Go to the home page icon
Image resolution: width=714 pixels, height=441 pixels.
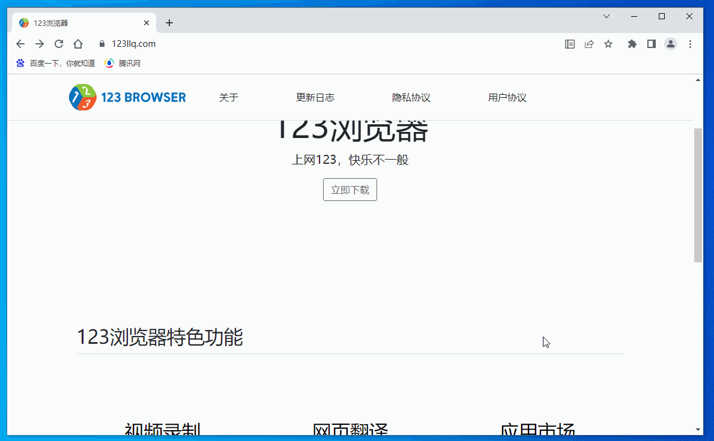pyautogui.click(x=78, y=44)
